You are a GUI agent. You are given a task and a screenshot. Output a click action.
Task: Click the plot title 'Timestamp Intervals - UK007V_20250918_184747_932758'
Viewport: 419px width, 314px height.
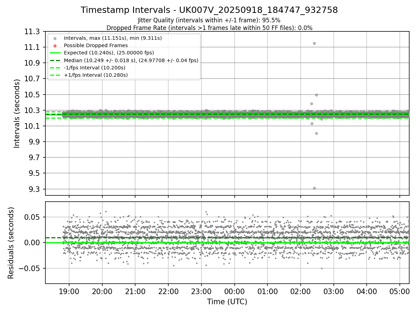pos(209,10)
